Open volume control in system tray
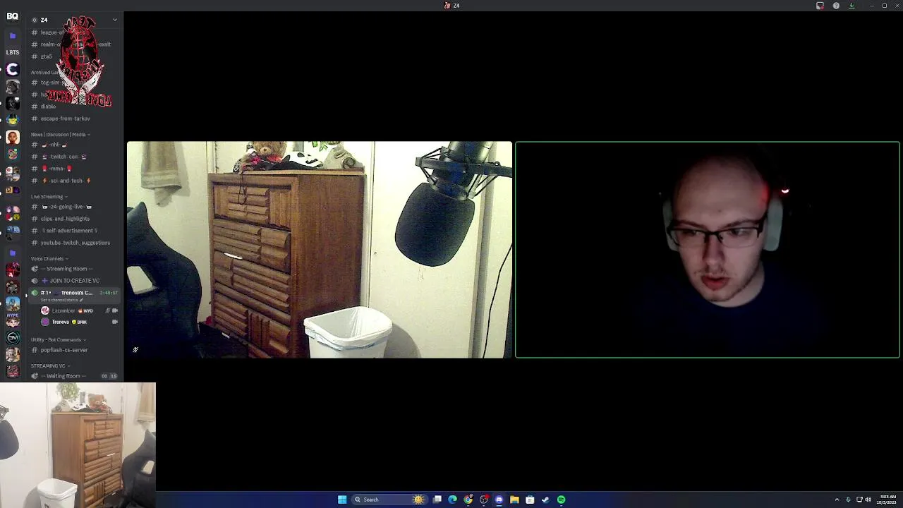This screenshot has width=903, height=508. coord(868,500)
